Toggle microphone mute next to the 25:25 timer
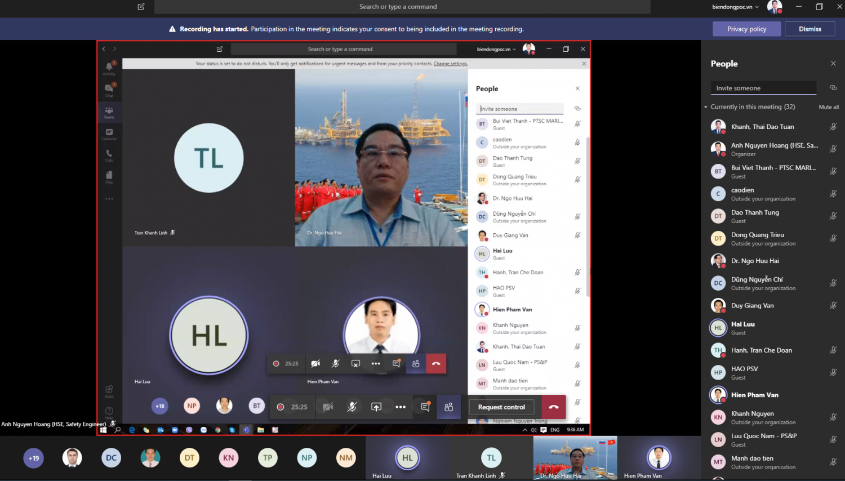845x481 pixels. (352, 407)
